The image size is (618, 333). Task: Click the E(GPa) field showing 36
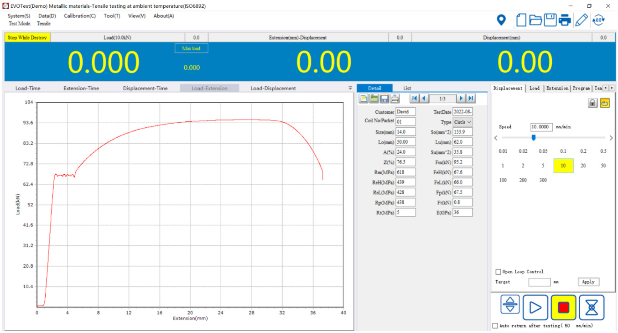462,212
